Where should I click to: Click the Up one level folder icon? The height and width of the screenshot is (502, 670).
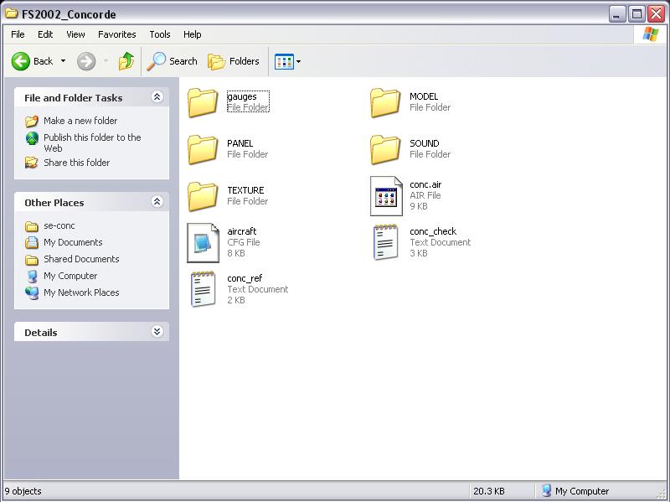point(126,61)
